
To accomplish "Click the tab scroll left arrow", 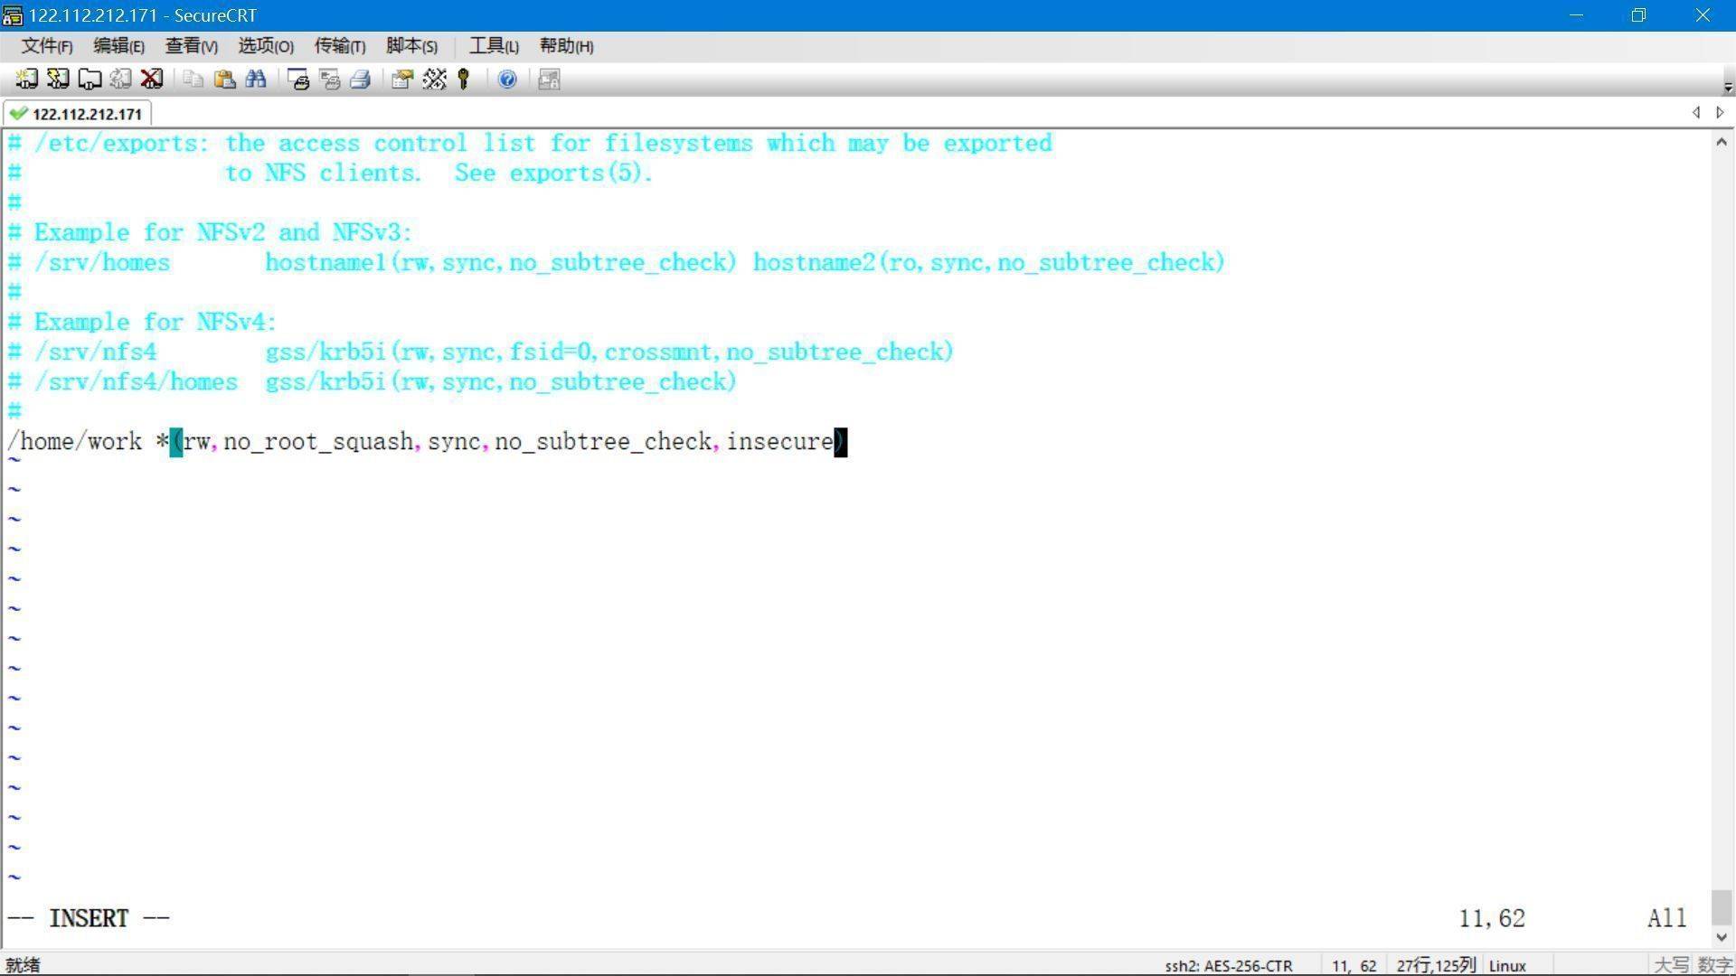I will point(1695,113).
